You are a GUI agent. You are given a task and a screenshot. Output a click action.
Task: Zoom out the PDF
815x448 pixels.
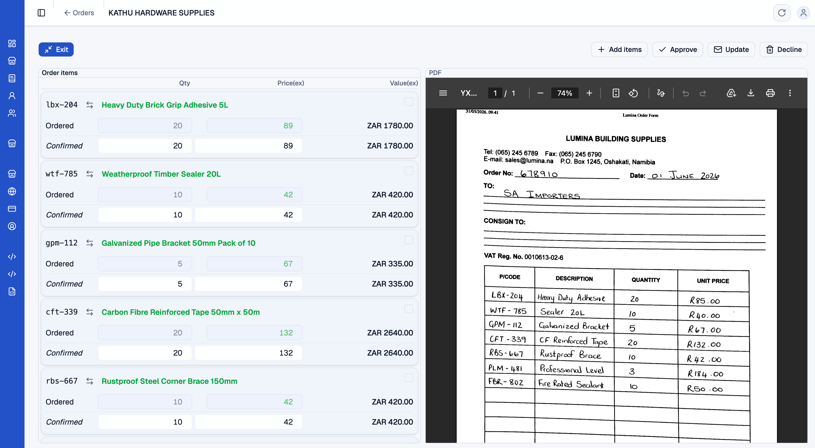click(540, 93)
